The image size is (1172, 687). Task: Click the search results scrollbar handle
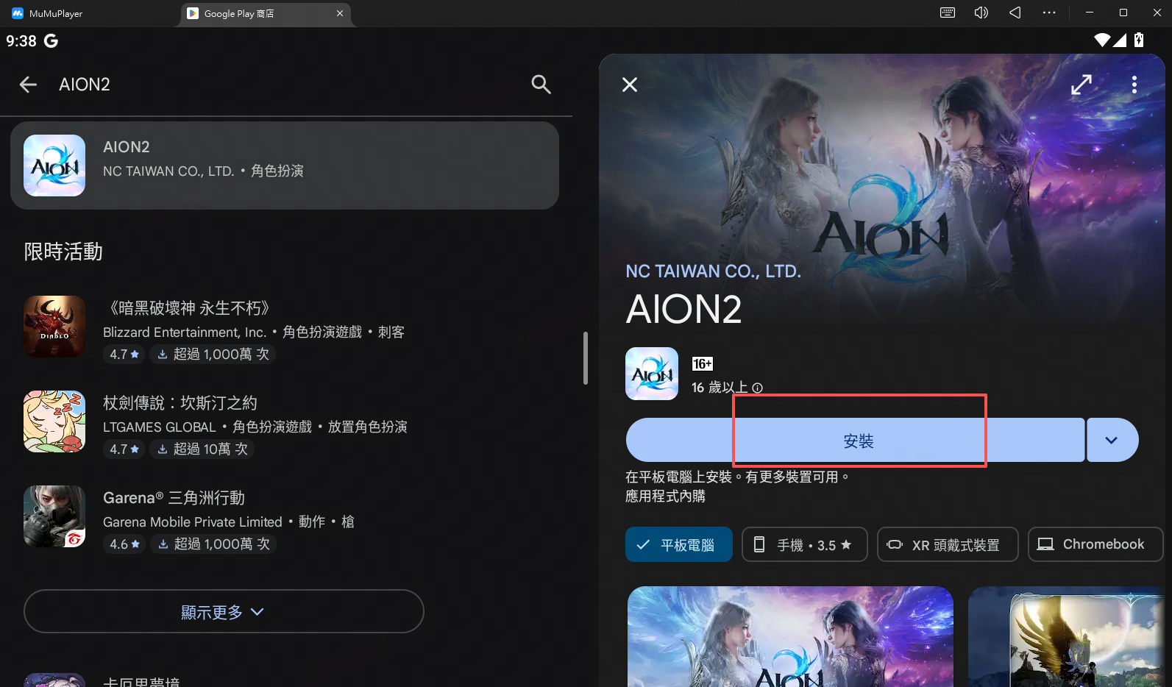click(x=586, y=357)
